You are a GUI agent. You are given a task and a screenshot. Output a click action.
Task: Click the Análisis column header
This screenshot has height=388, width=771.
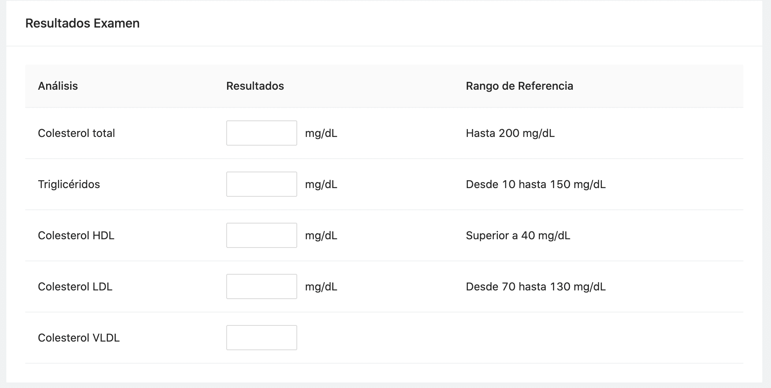click(58, 86)
